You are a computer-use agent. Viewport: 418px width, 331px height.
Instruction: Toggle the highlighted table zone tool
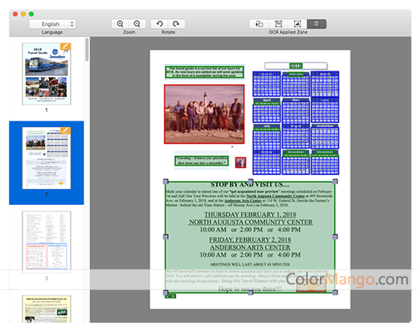tap(317, 24)
